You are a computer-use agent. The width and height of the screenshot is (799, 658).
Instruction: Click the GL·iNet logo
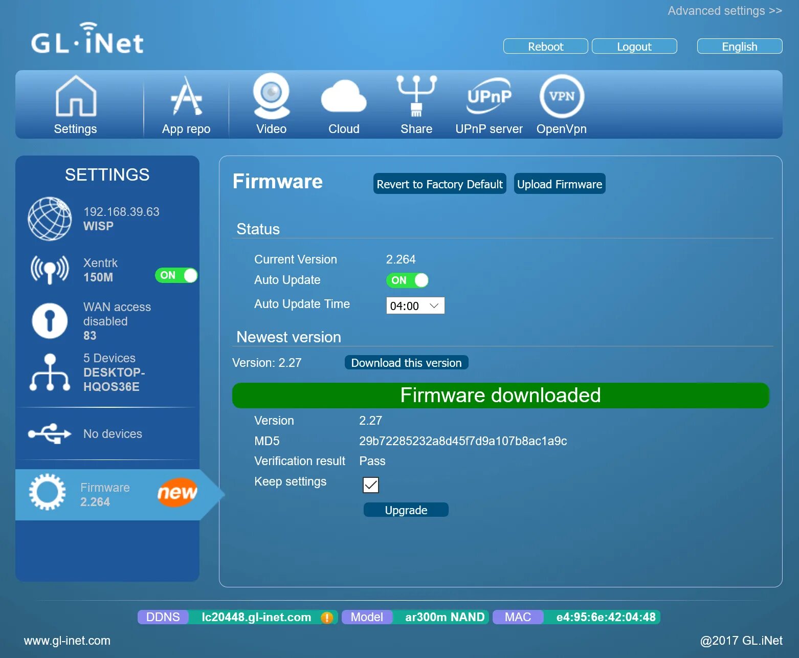87,38
